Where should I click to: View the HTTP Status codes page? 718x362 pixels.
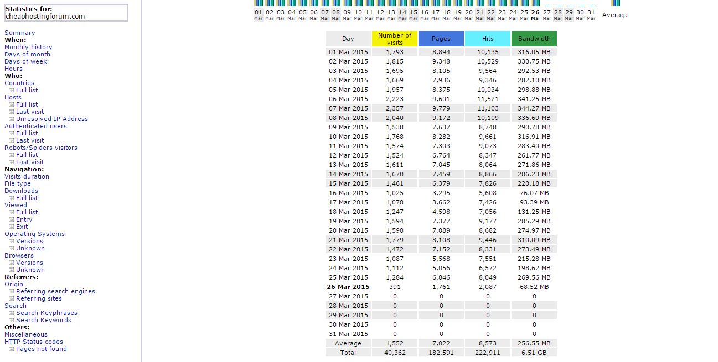pyautogui.click(x=34, y=342)
